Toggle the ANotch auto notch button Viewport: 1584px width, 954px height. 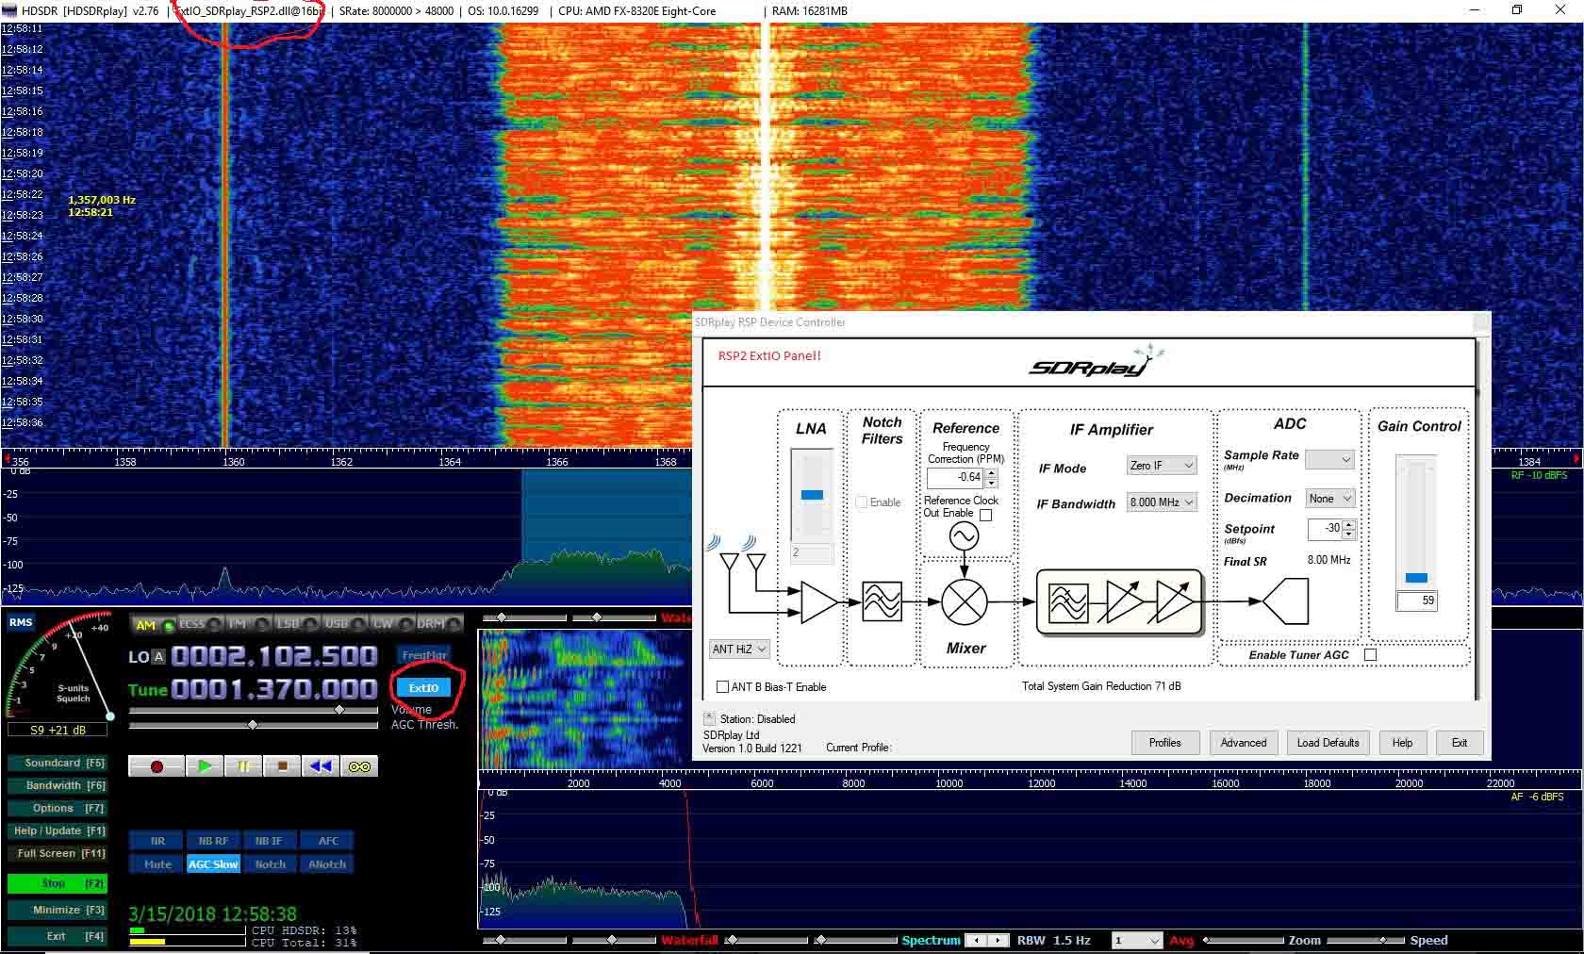coord(328,864)
